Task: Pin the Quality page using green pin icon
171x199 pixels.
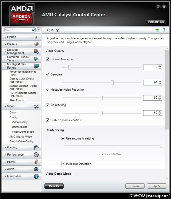Action: coord(157,30)
